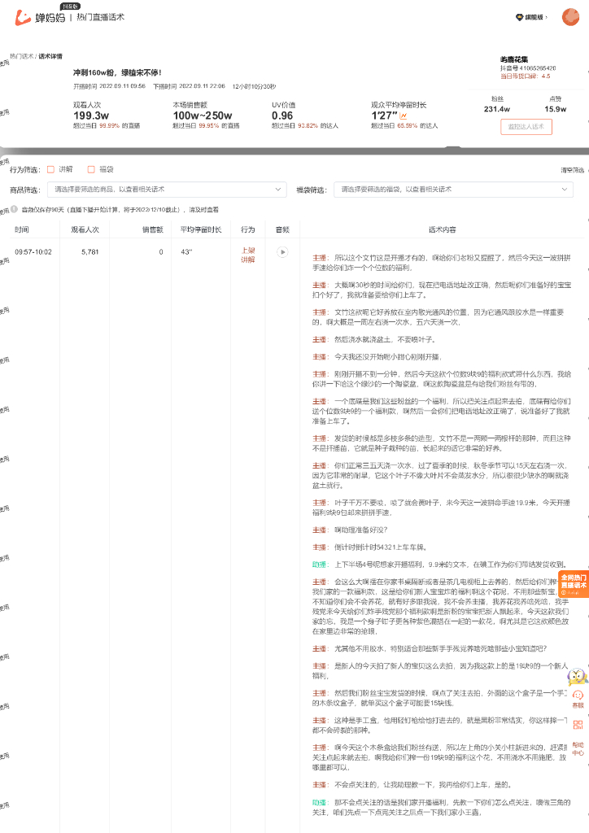Select the 音频 column header

tap(282, 229)
